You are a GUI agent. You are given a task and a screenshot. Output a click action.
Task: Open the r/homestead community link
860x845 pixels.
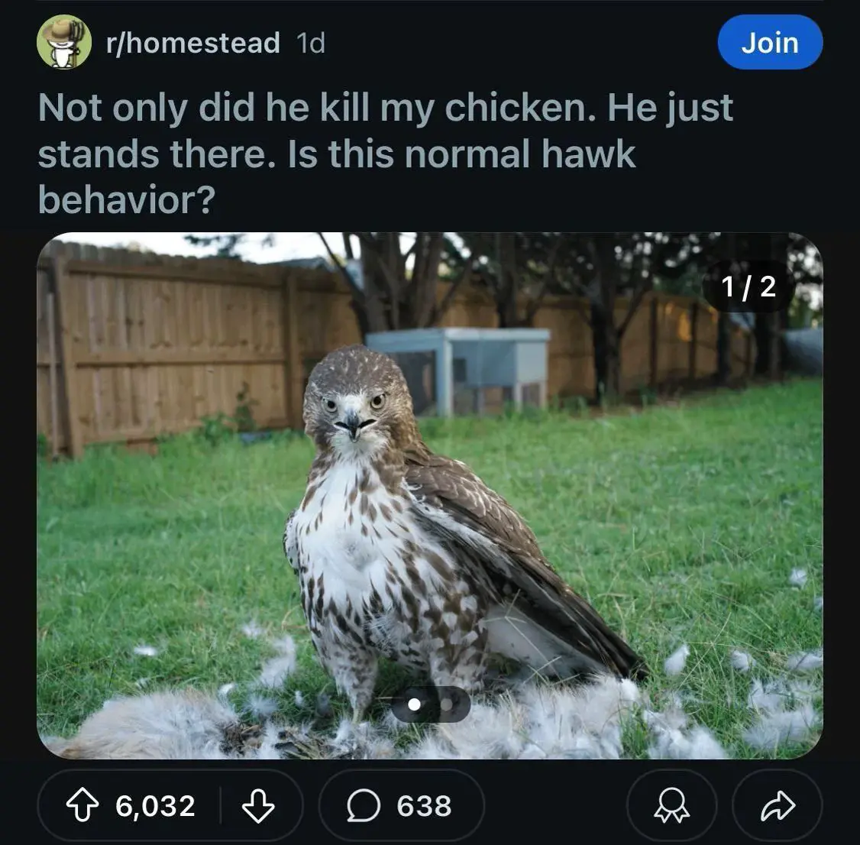[192, 43]
